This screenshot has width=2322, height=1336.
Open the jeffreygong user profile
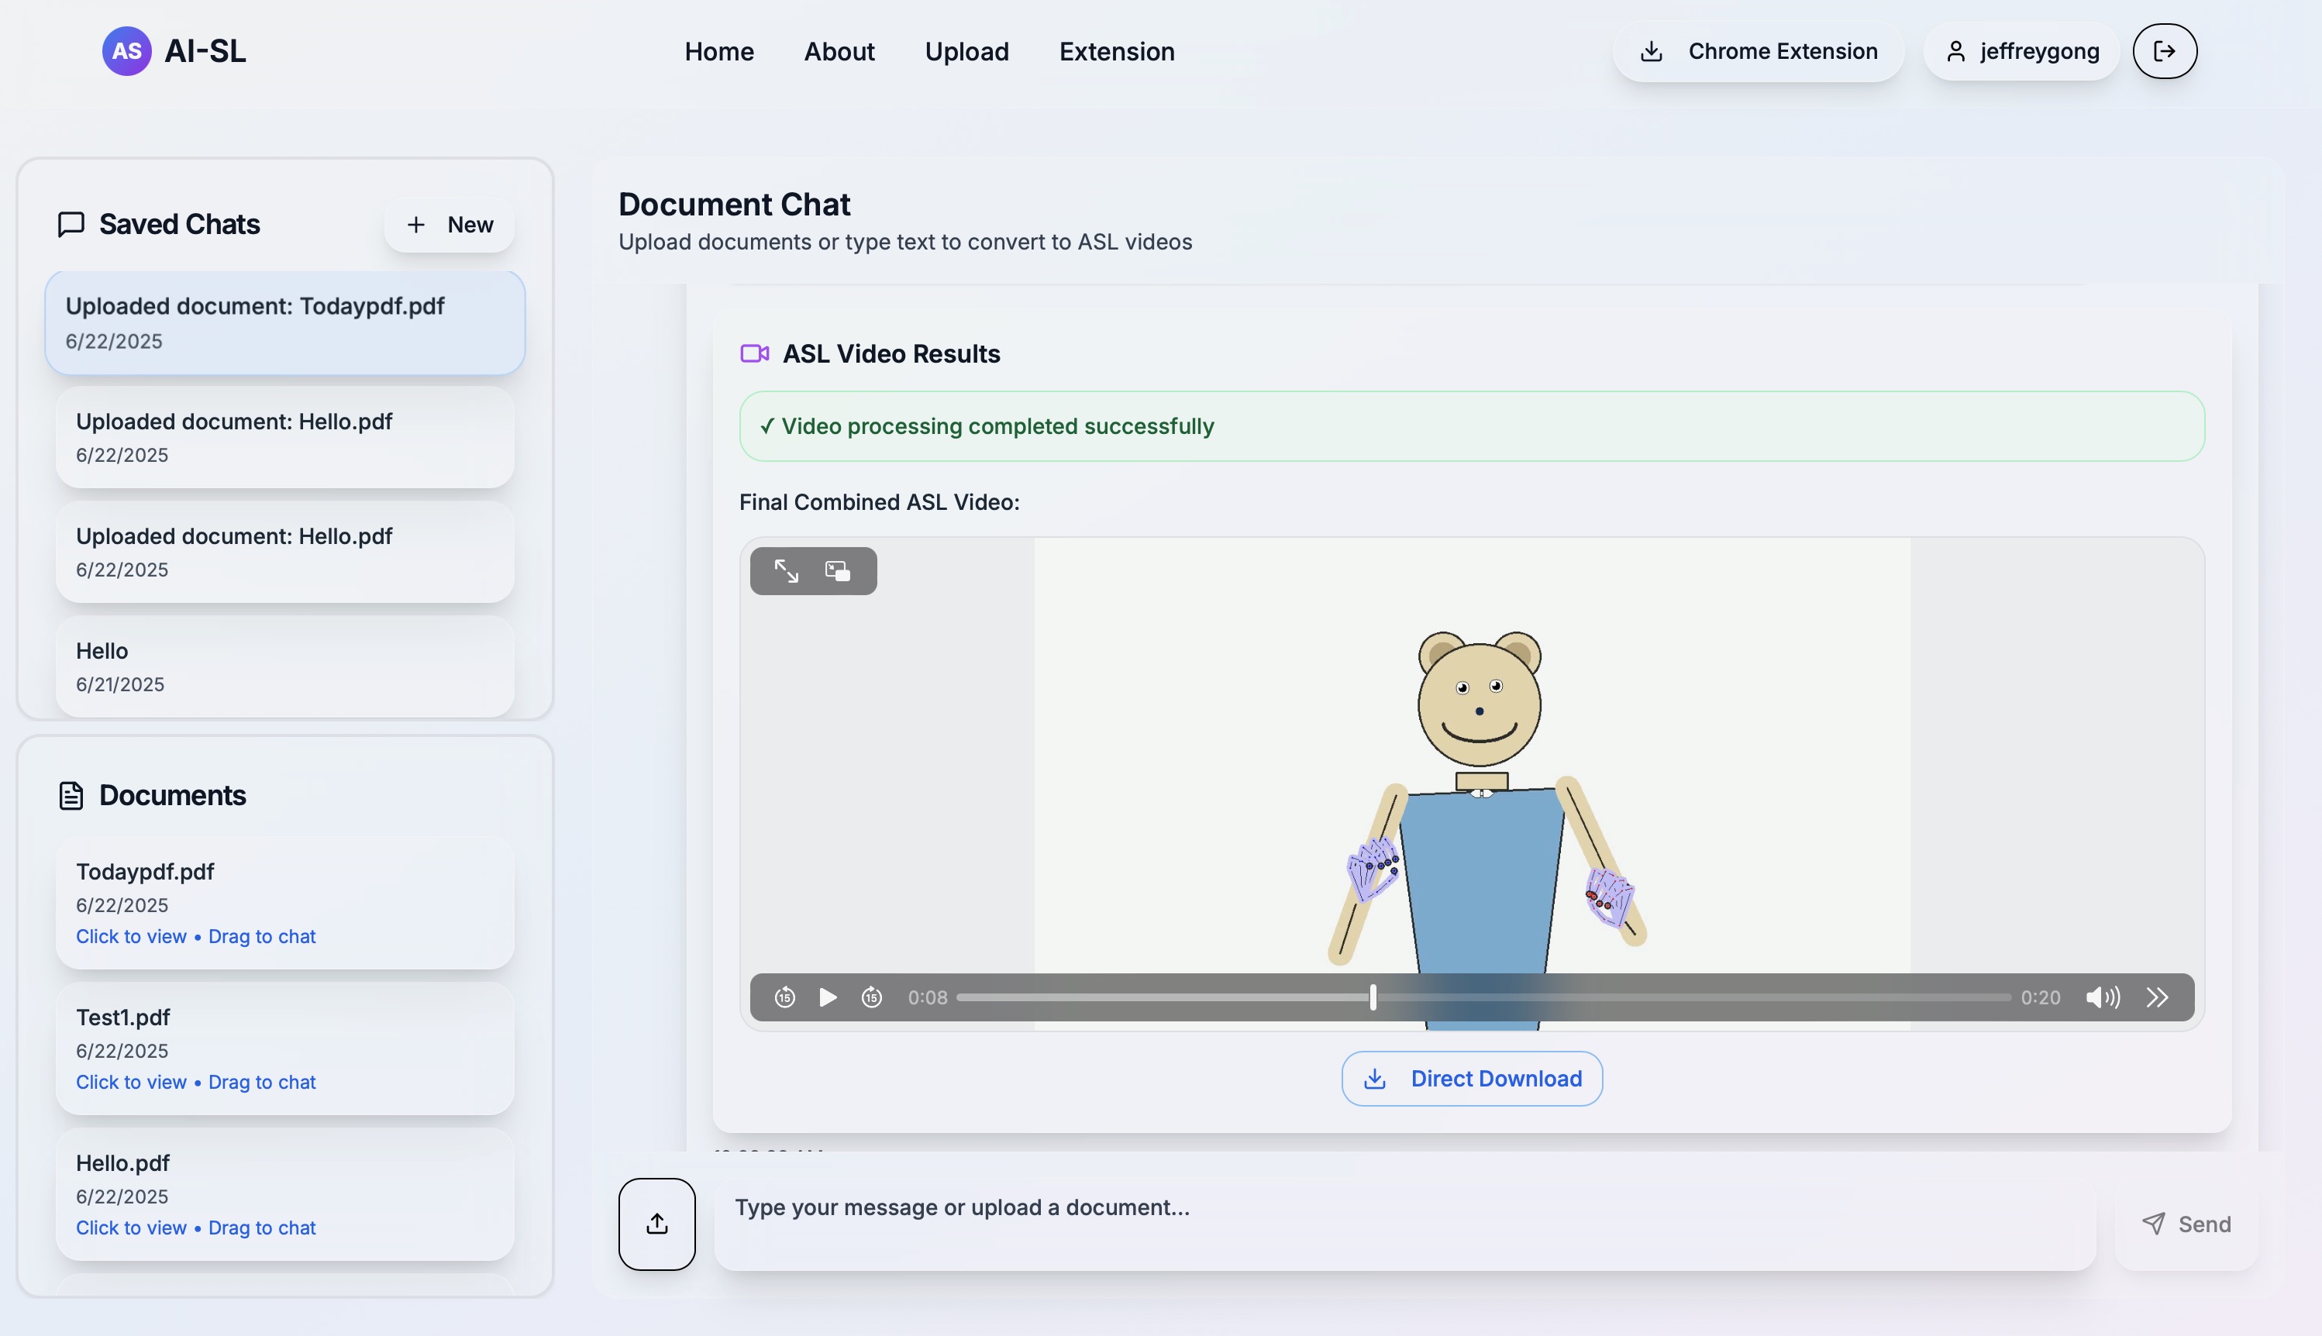tap(2021, 51)
